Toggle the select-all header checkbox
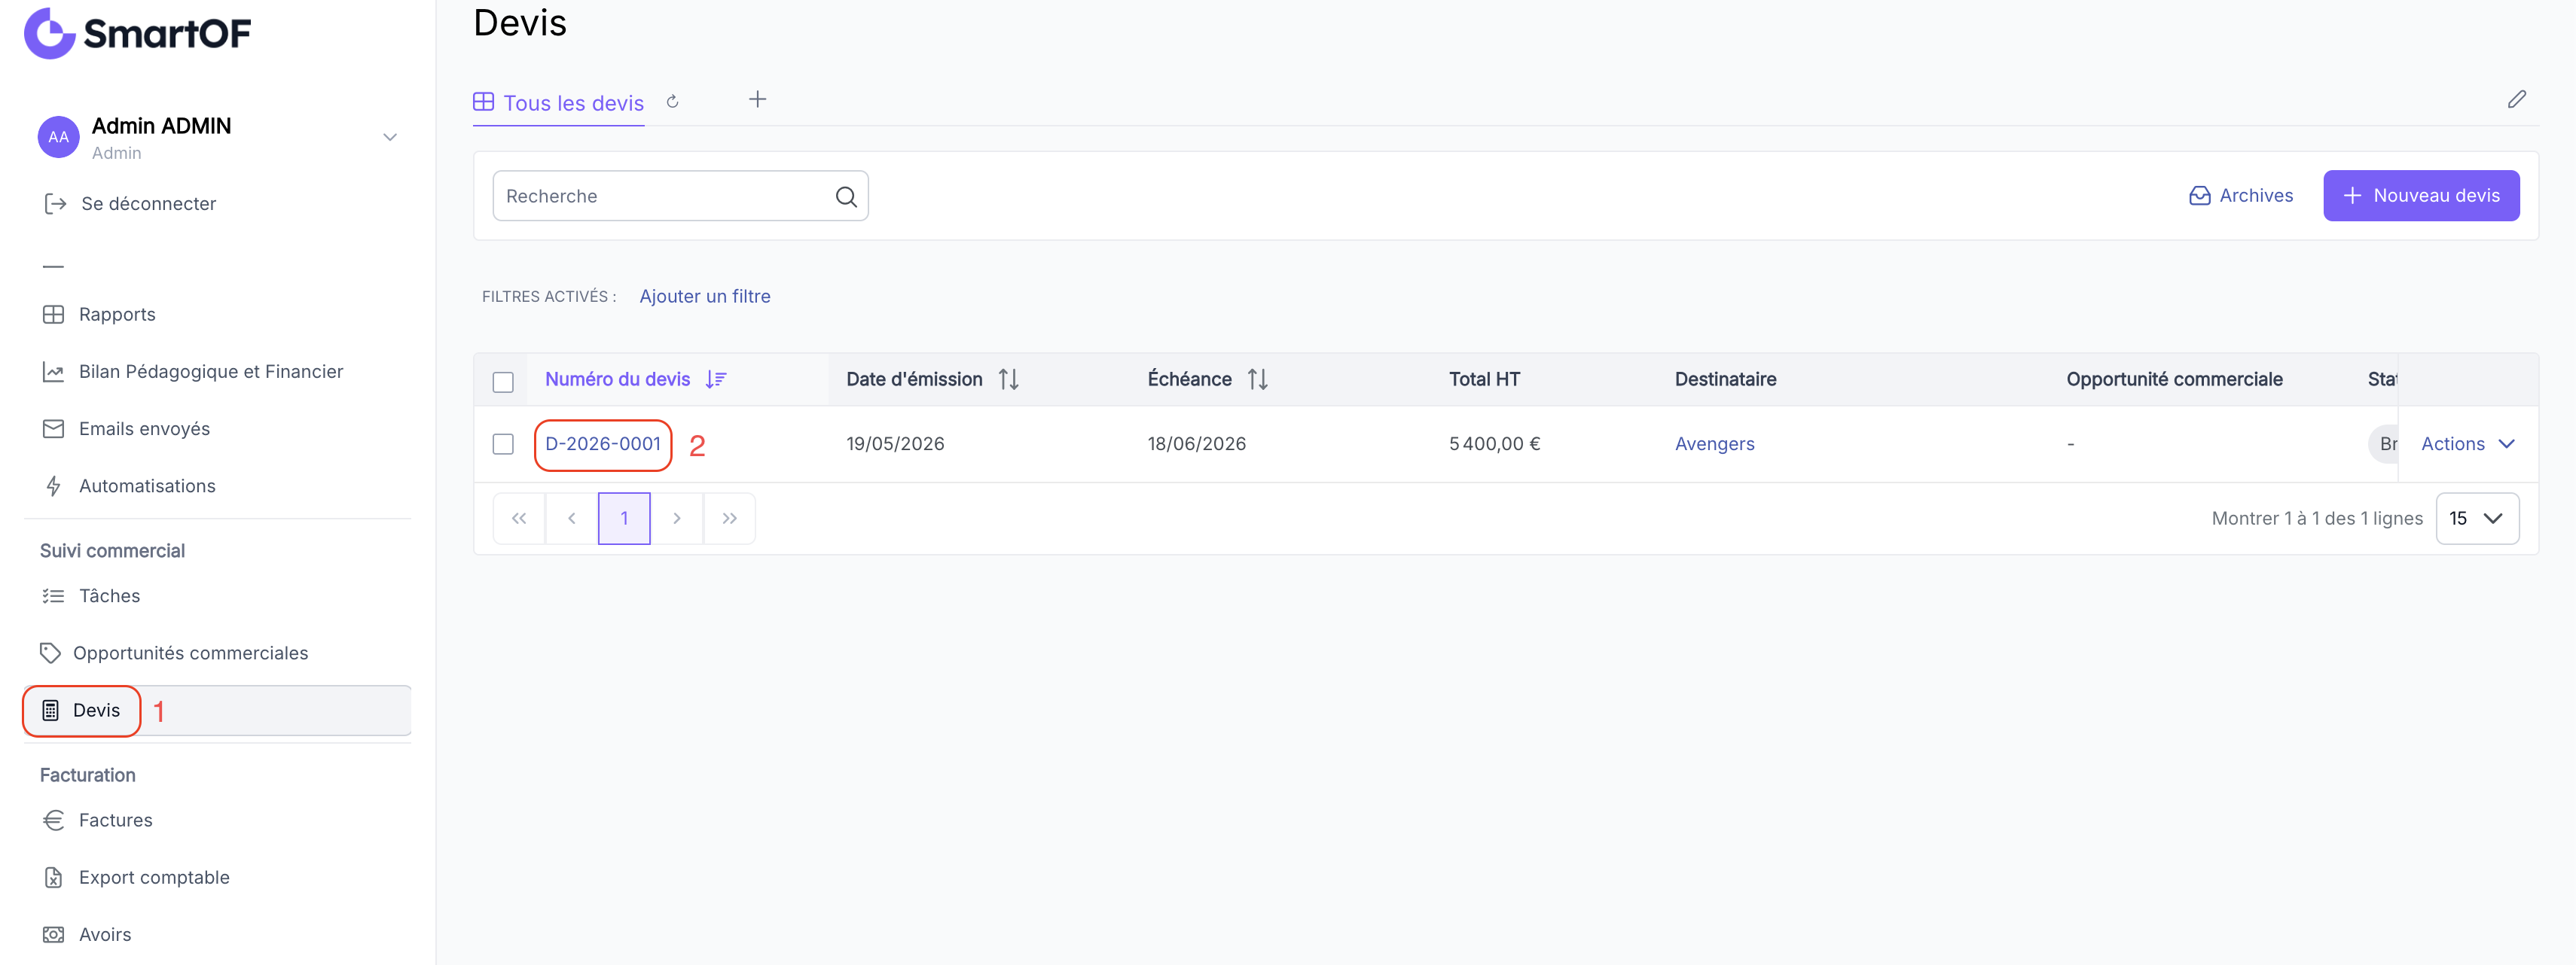2576x965 pixels. click(x=503, y=382)
